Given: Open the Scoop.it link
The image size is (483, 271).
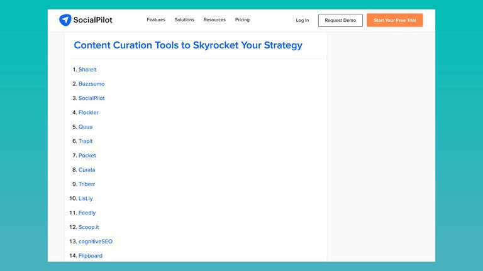Looking at the screenshot, I should (89, 227).
